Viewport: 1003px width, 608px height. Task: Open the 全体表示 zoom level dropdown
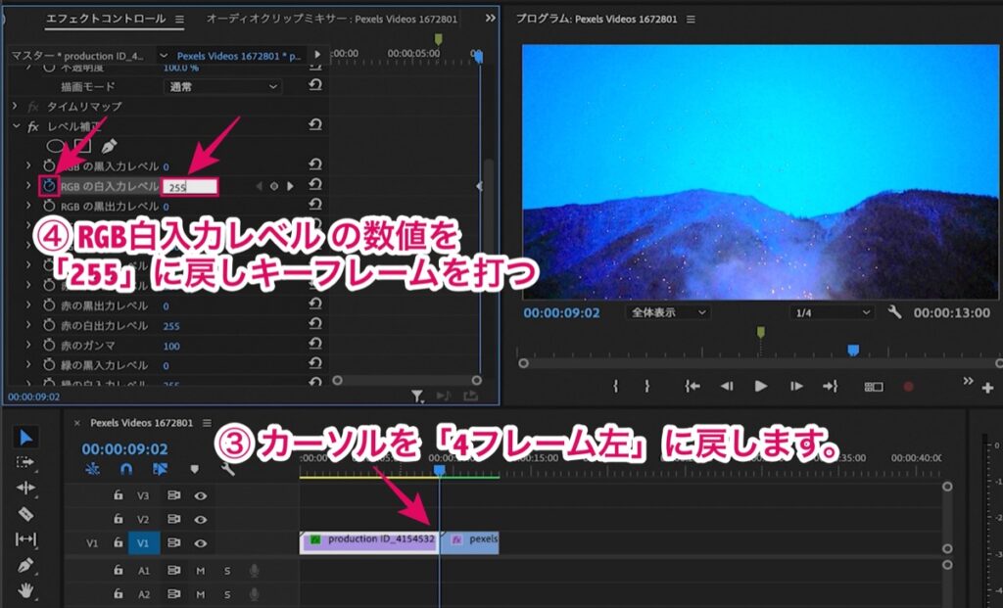668,312
